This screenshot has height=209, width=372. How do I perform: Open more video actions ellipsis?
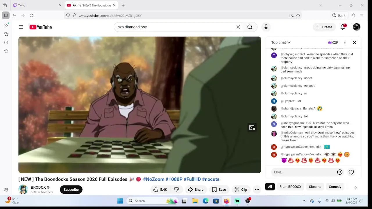257,190
